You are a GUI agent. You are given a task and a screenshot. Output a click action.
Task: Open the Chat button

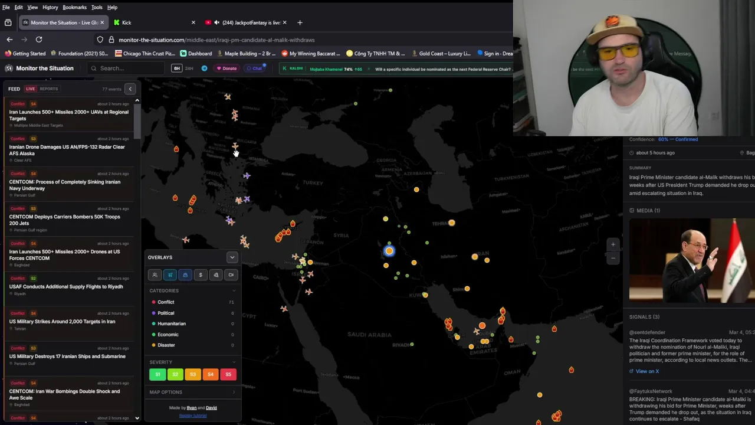[x=255, y=68]
